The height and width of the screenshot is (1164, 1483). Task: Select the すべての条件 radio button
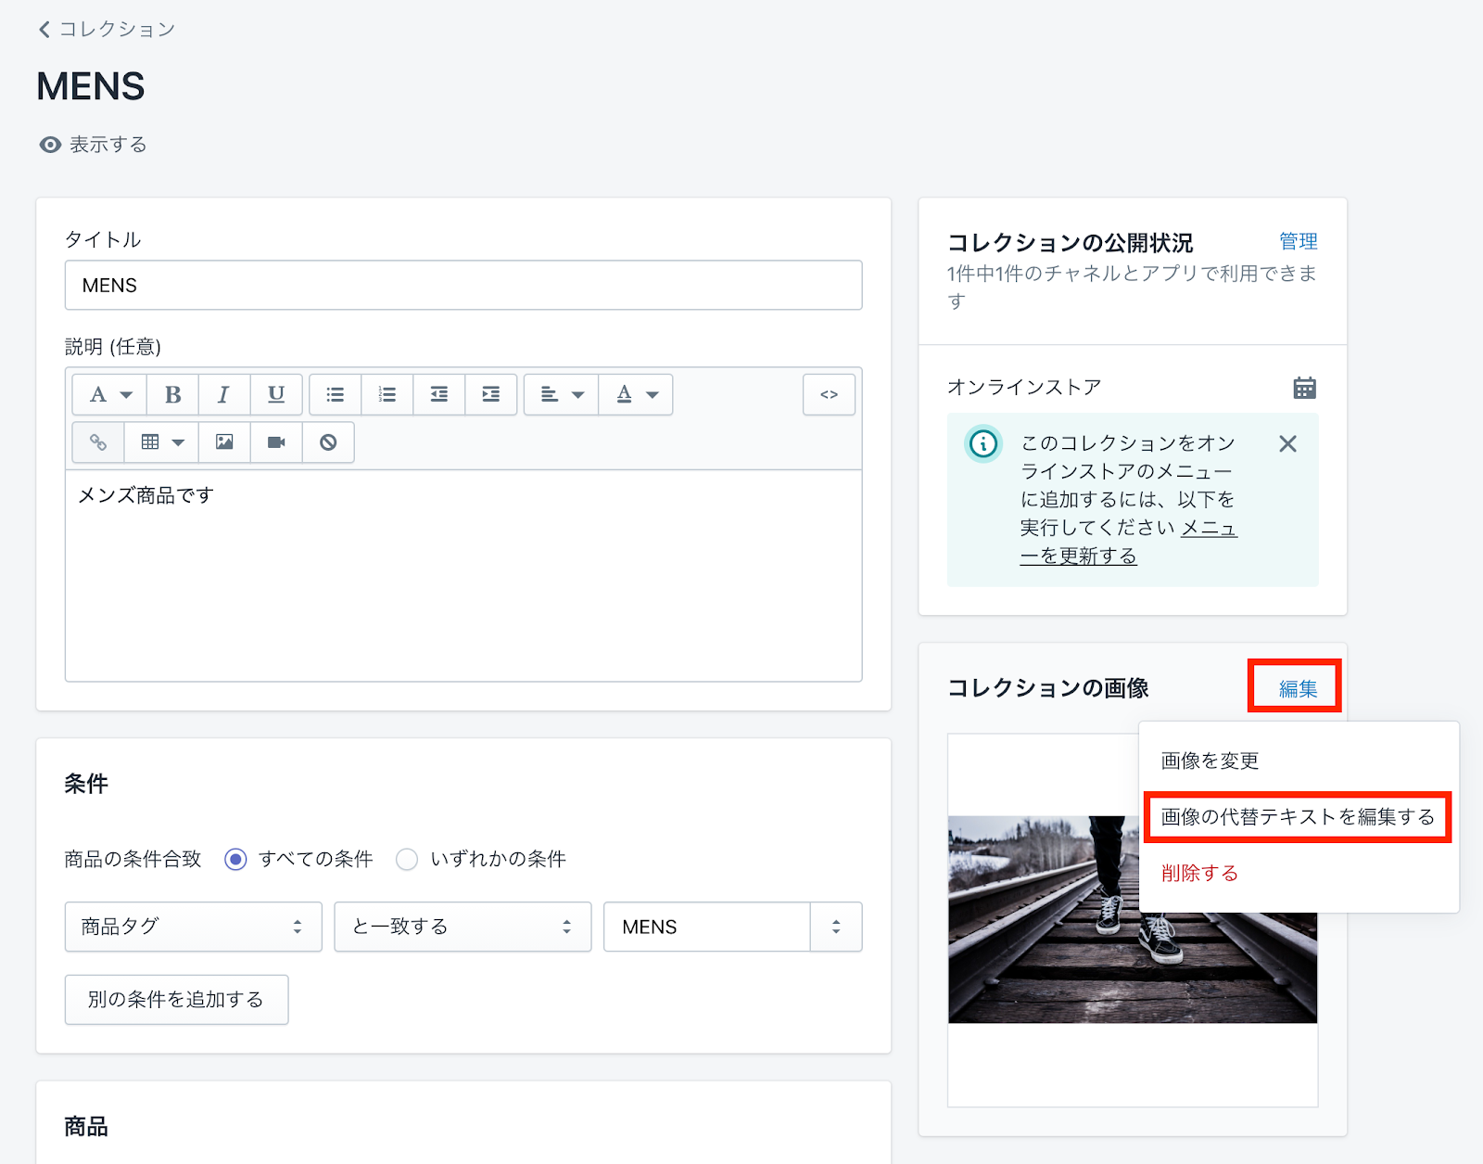click(235, 859)
